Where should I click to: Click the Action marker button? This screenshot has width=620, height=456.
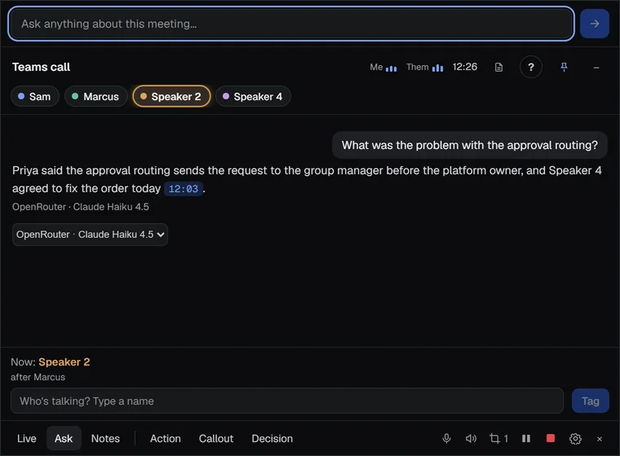pyautogui.click(x=166, y=438)
